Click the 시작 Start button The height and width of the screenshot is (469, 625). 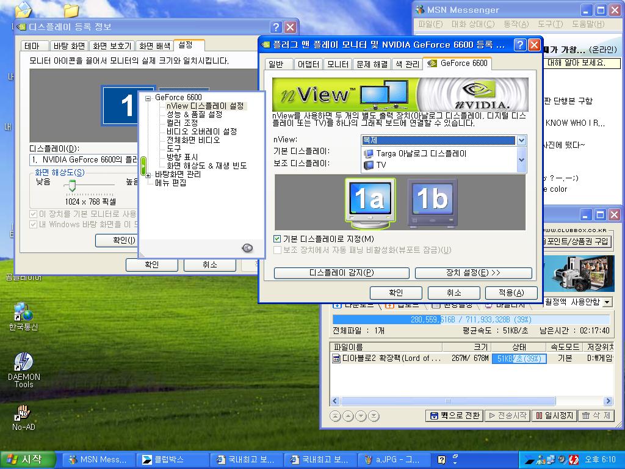click(27, 459)
